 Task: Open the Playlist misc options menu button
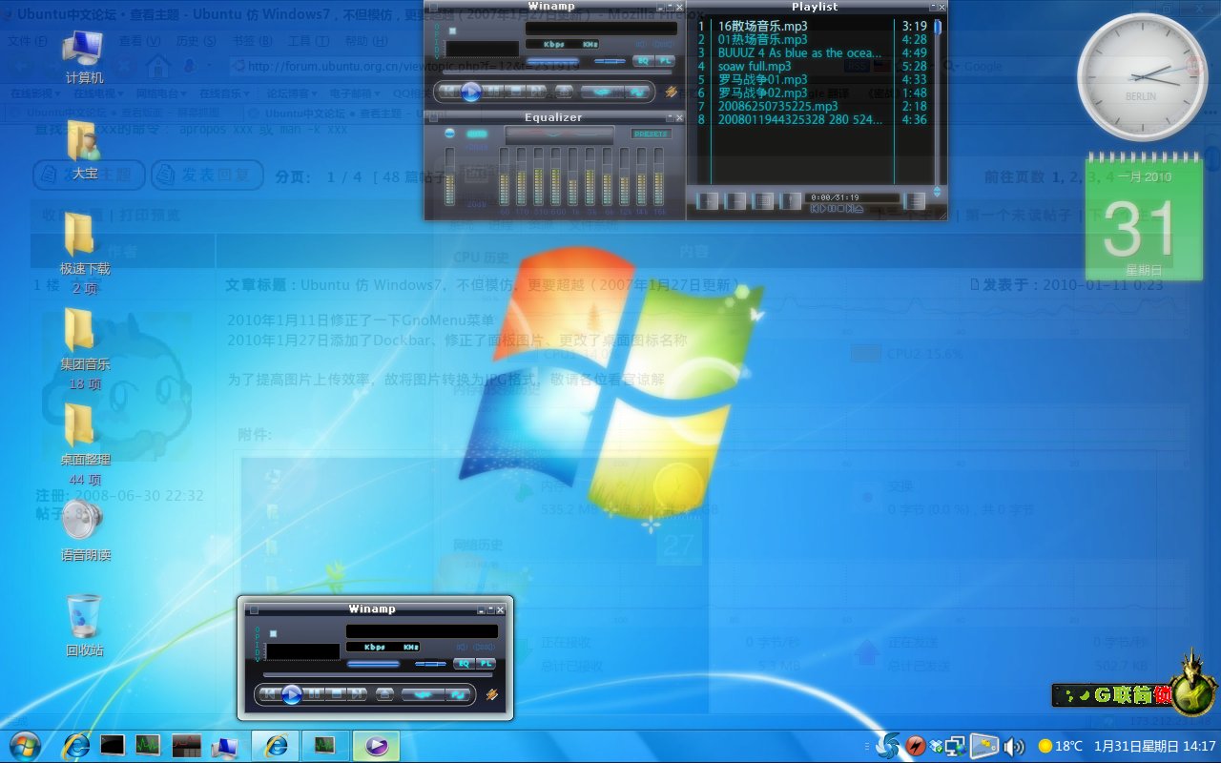point(791,200)
